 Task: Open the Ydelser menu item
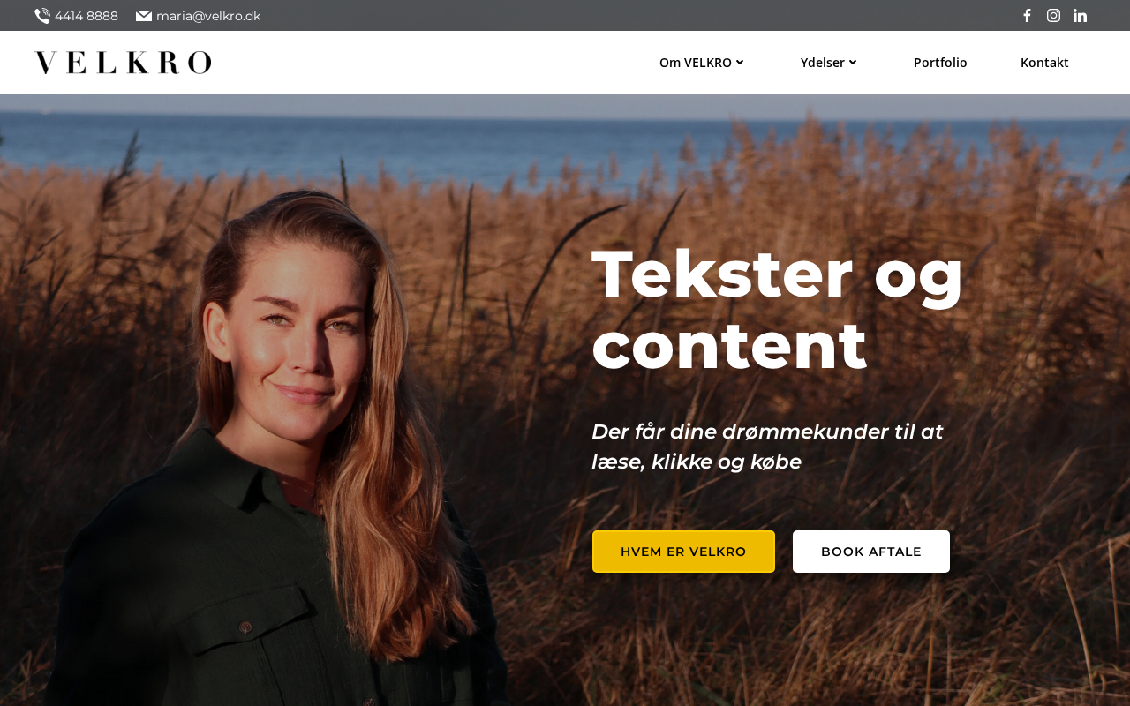point(828,63)
